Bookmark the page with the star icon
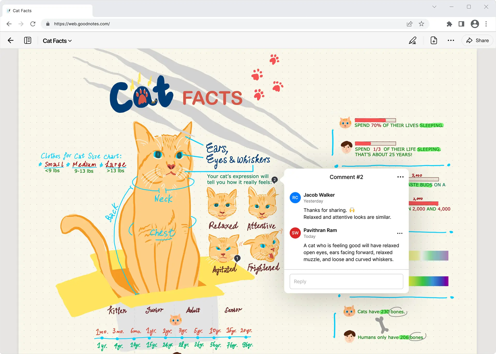The height and width of the screenshot is (354, 496). pos(422,24)
